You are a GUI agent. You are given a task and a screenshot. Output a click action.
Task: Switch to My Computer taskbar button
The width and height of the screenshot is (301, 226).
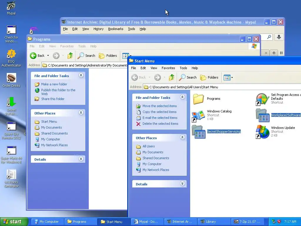pyautogui.click(x=47, y=222)
